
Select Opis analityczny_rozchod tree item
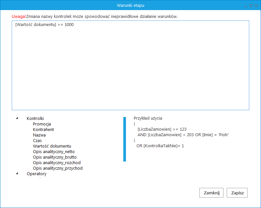pos(57,163)
